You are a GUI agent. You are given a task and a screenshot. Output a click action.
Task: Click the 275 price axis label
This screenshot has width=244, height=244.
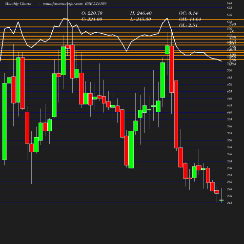point(229,175)
